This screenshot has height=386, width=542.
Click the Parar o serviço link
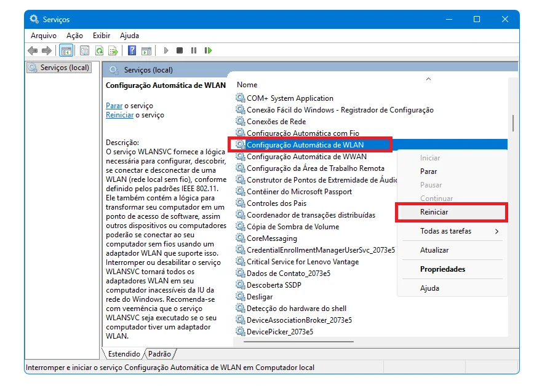click(114, 106)
